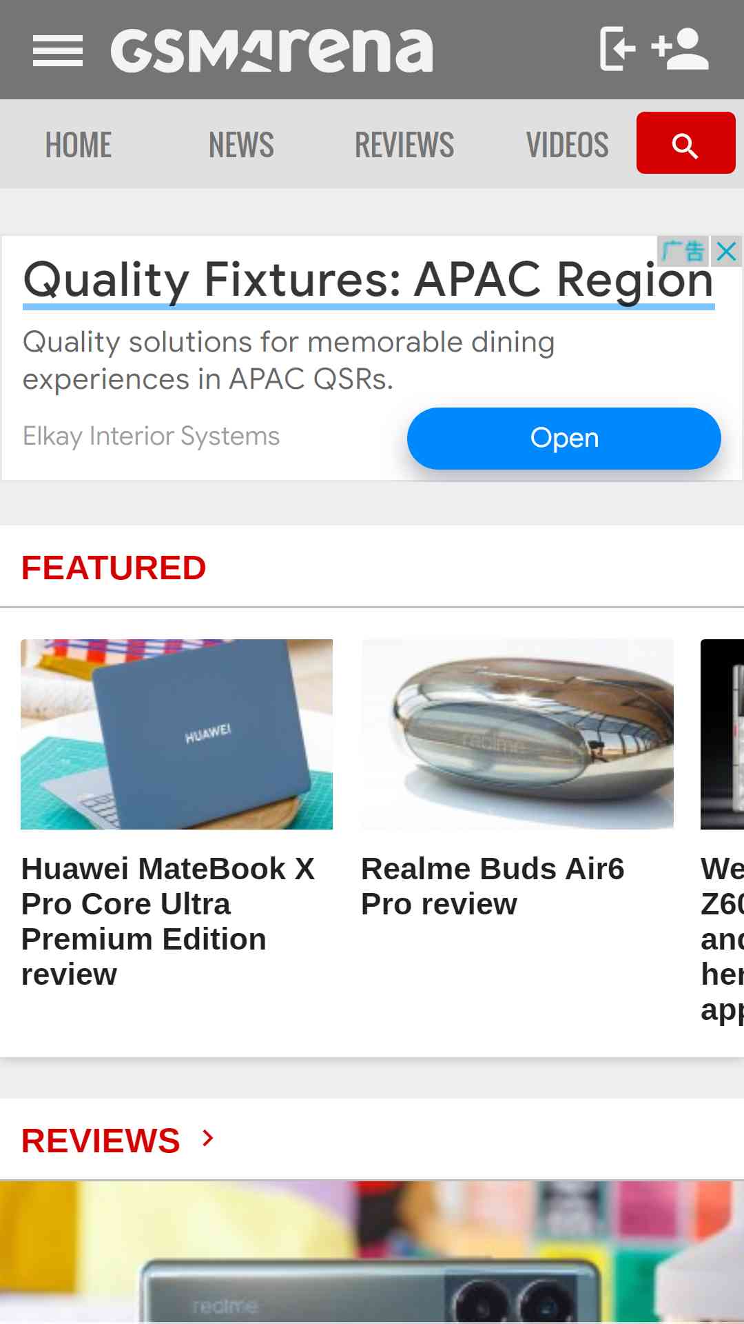Open Realme Buds Air6 Pro review title
This screenshot has height=1324, width=744.
pyautogui.click(x=493, y=886)
